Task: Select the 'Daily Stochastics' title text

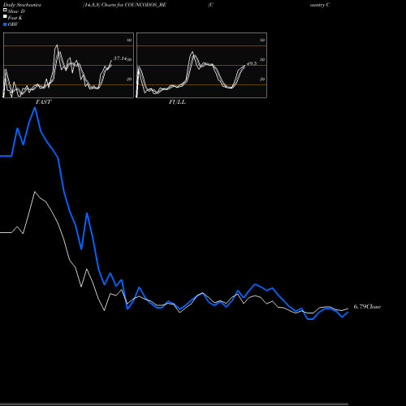Action: [22, 5]
